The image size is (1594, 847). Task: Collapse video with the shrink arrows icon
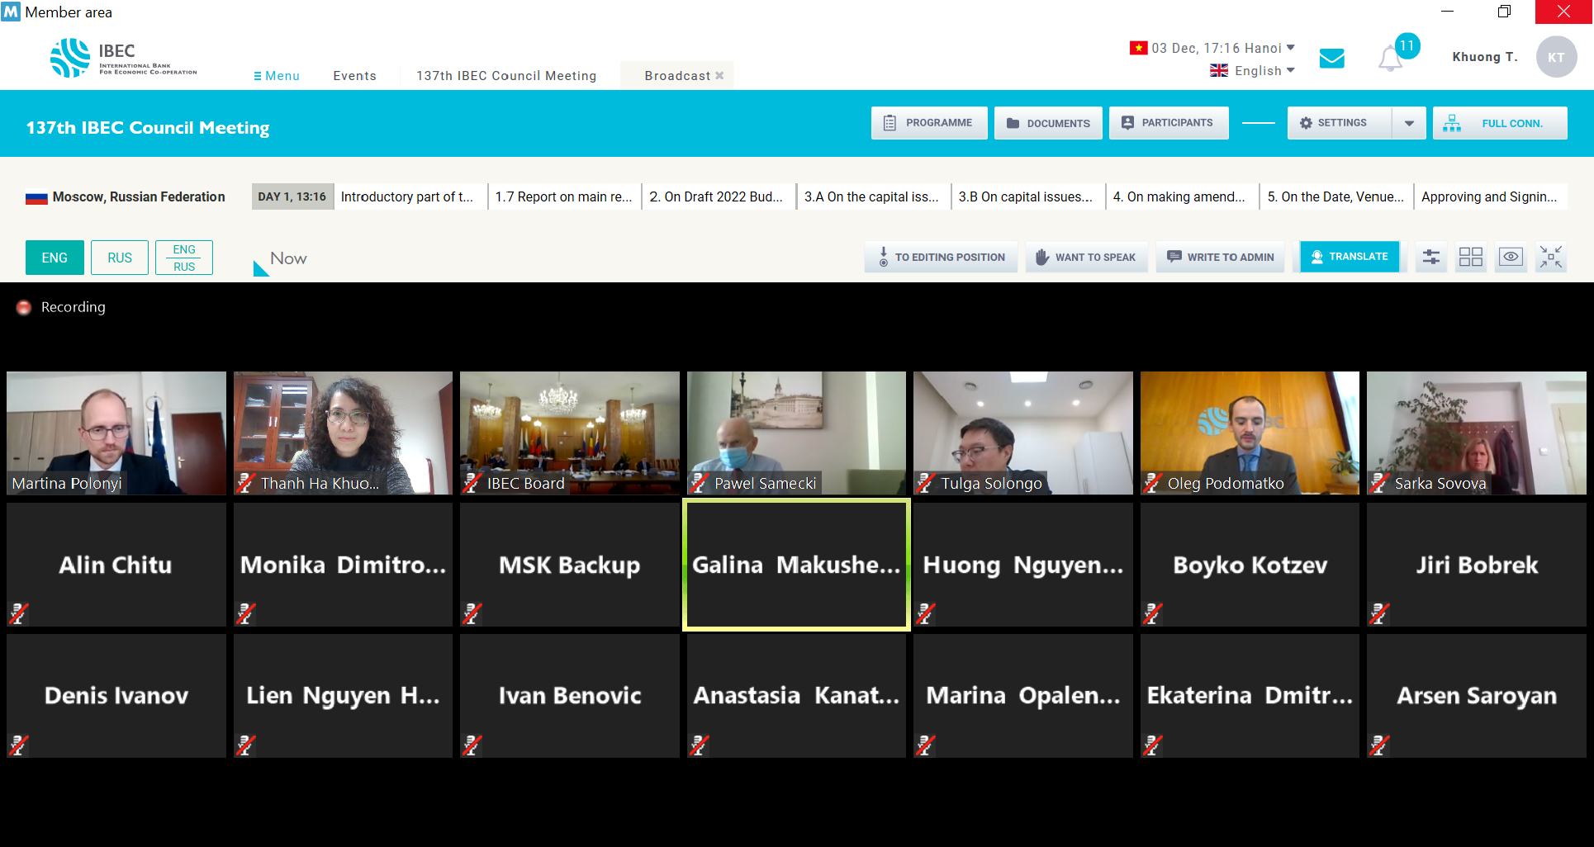(1550, 258)
